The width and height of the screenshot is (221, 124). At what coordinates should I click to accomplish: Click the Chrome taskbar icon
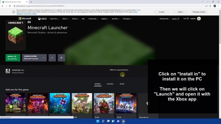point(123,121)
